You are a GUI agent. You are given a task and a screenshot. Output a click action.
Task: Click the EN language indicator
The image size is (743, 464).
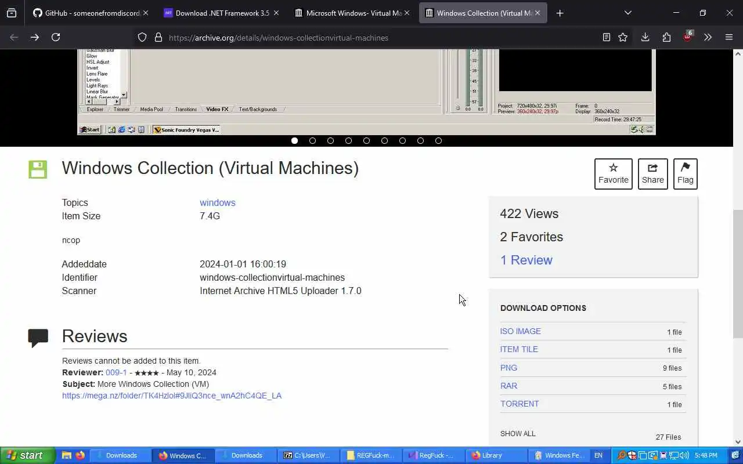(x=598, y=455)
